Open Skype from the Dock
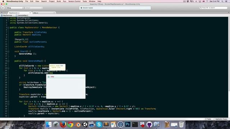The height and width of the screenshot is (129, 230). pos(99,124)
